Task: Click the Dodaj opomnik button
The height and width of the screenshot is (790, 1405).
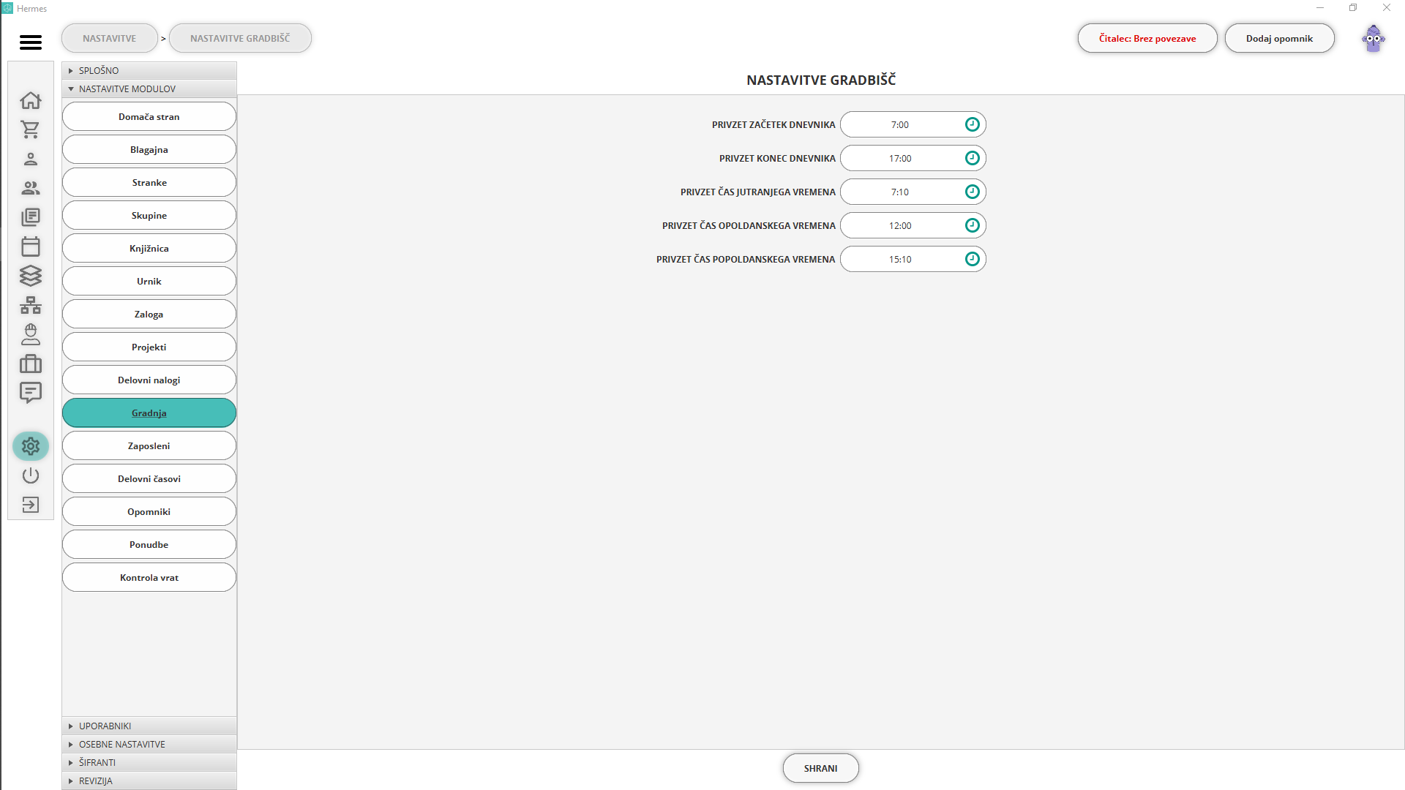Action: pos(1279,38)
